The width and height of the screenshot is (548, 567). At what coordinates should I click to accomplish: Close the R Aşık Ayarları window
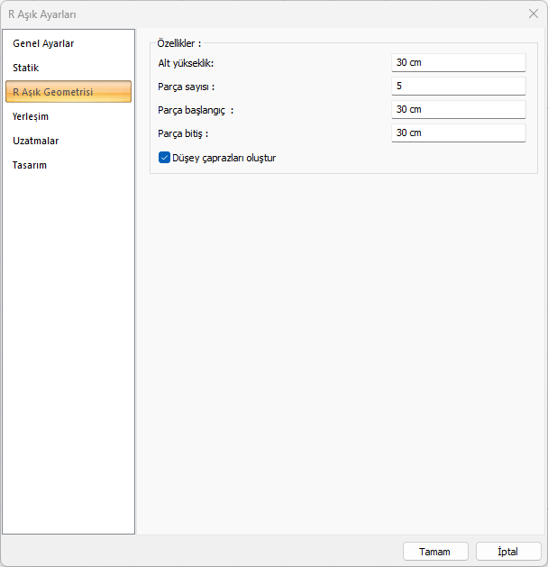(x=532, y=14)
